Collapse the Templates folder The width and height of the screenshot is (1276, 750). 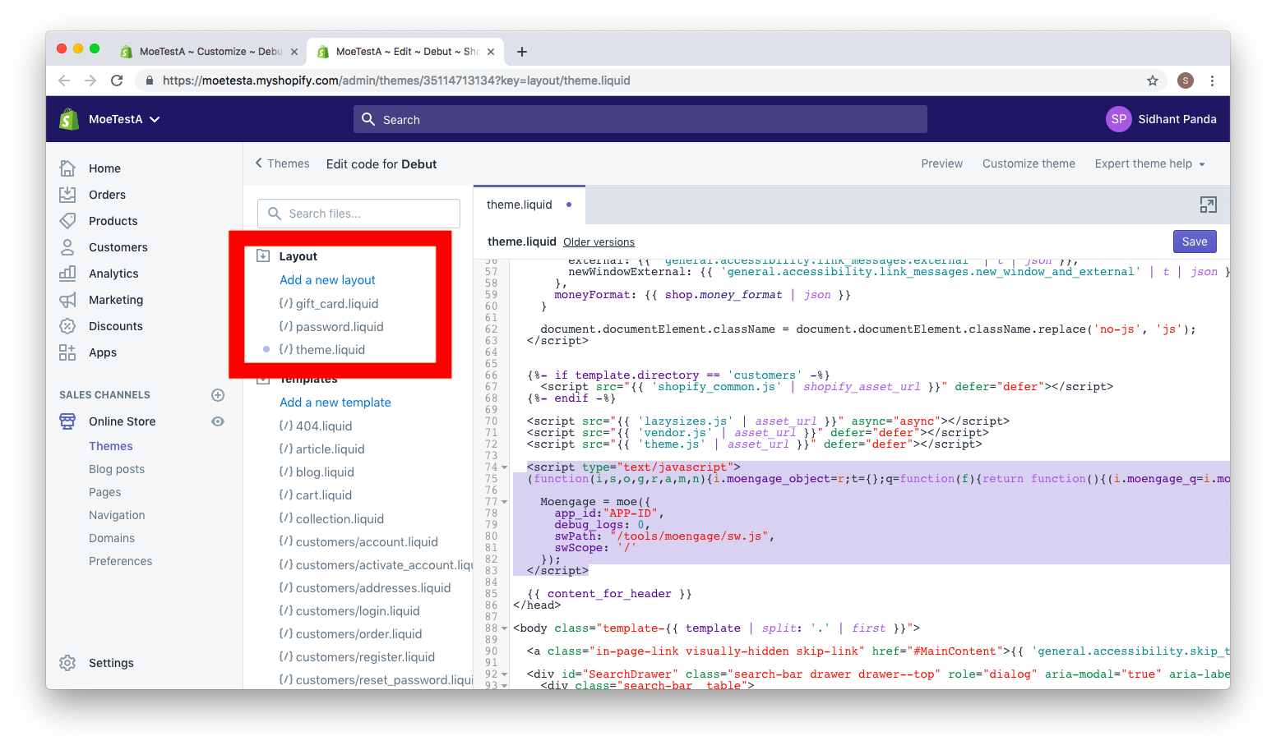pyautogui.click(x=263, y=380)
